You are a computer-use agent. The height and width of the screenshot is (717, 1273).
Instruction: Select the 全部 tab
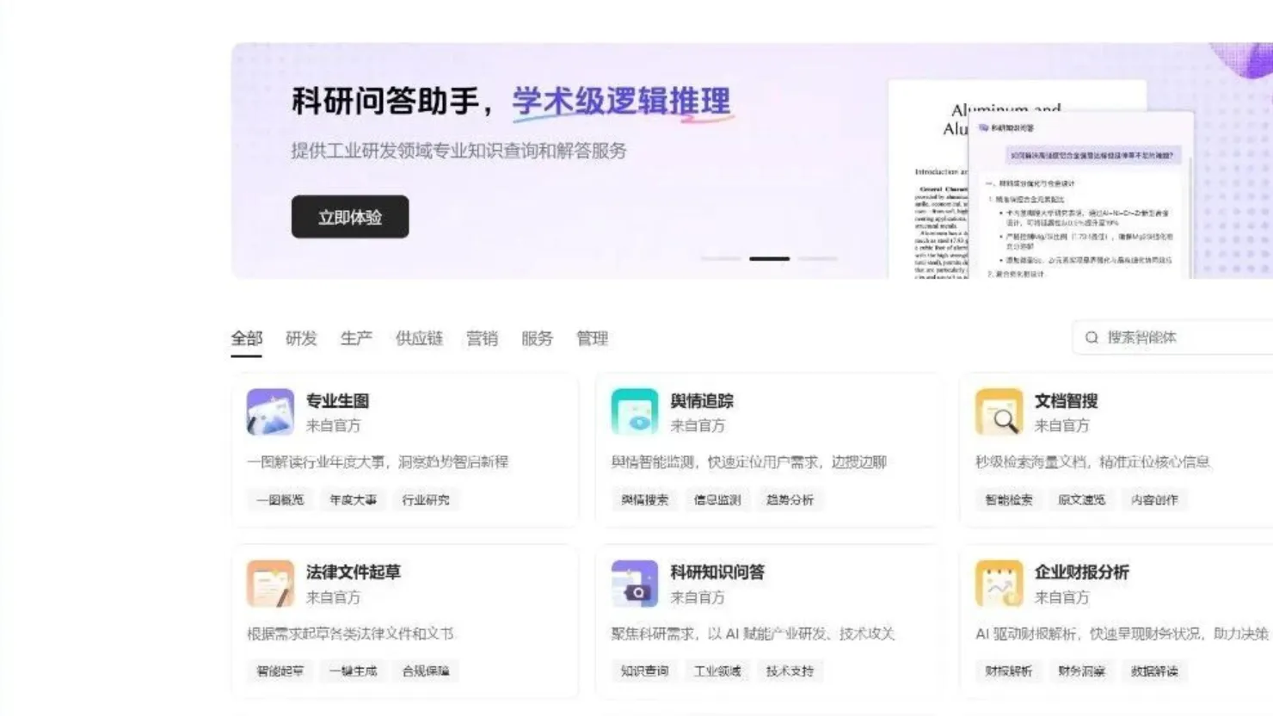click(x=246, y=338)
